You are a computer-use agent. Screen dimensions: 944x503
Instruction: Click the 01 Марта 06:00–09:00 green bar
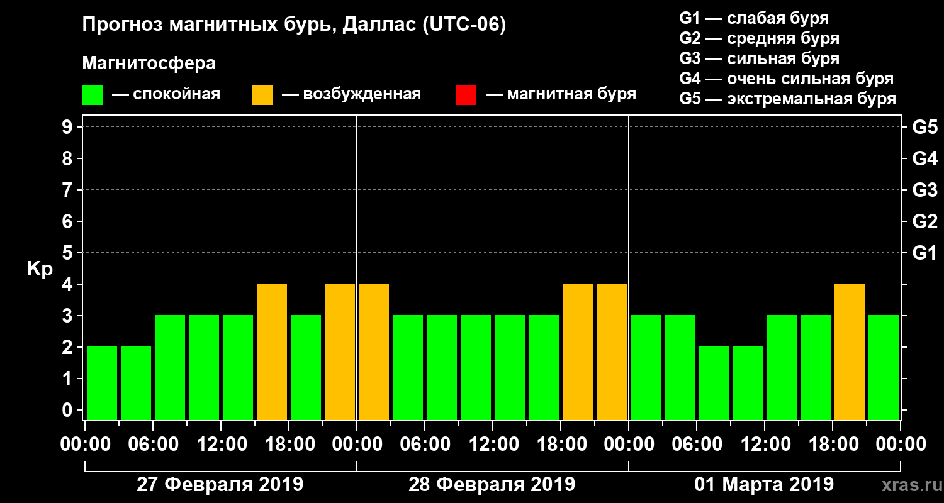pyautogui.click(x=714, y=383)
